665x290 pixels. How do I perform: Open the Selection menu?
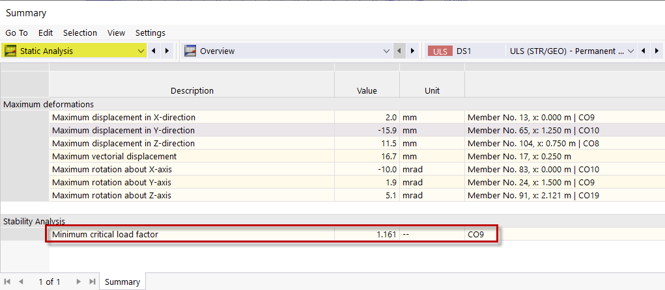click(80, 33)
